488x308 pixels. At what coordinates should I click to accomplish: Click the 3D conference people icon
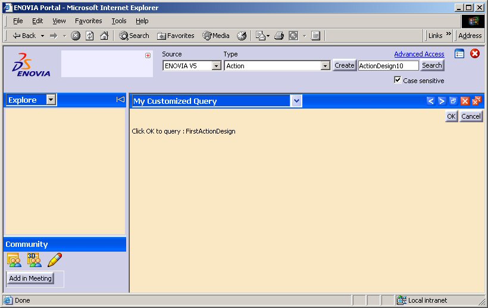click(35, 260)
